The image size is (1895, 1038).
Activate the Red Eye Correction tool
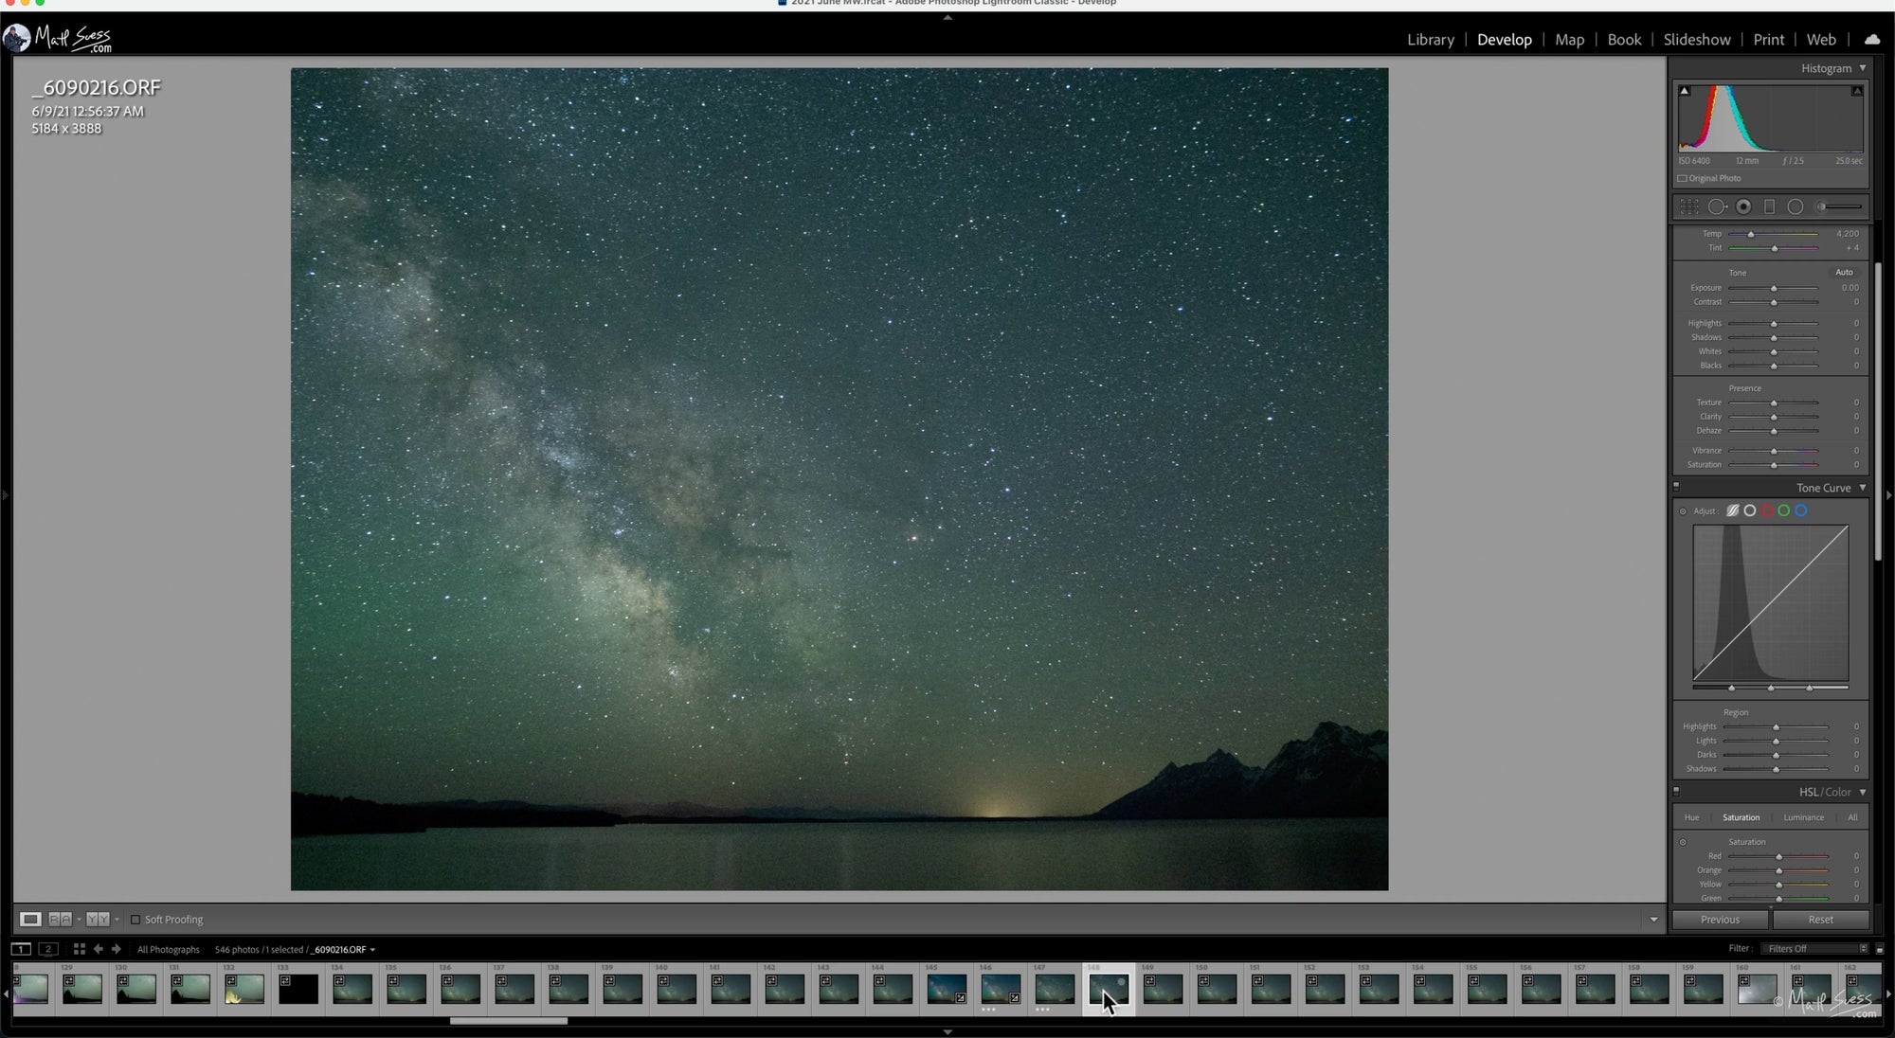pyautogui.click(x=1743, y=206)
